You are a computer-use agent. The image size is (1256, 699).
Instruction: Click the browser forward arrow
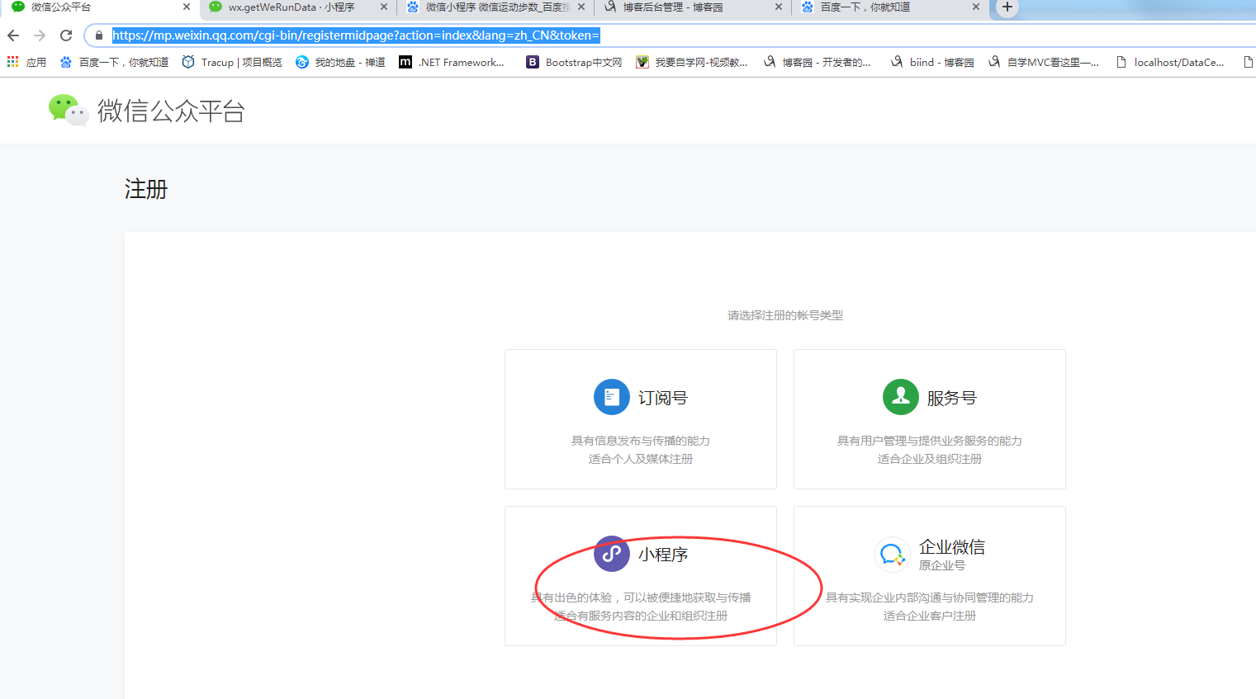pos(40,35)
